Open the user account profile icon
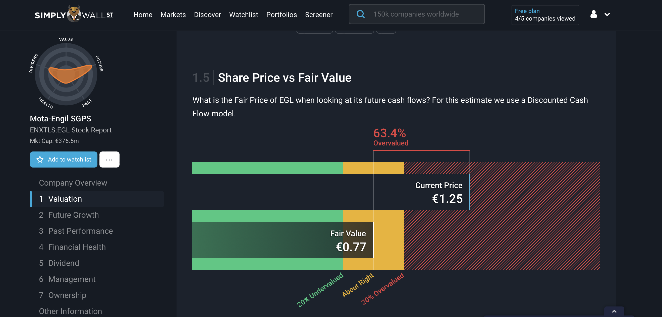This screenshot has height=317, width=662. [x=593, y=14]
